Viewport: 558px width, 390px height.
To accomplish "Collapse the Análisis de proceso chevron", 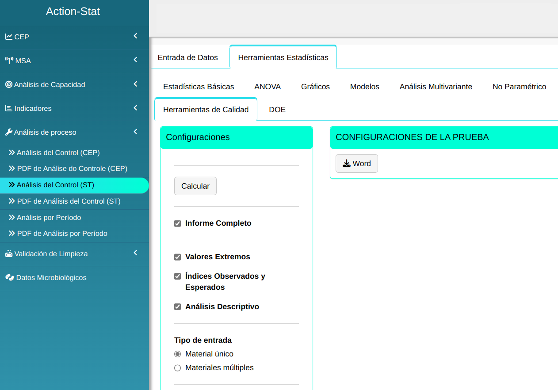I will tap(136, 132).
